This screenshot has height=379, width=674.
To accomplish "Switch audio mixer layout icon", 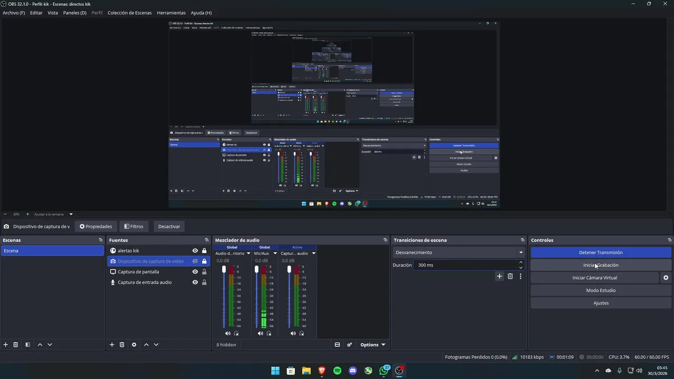I will [337, 345].
